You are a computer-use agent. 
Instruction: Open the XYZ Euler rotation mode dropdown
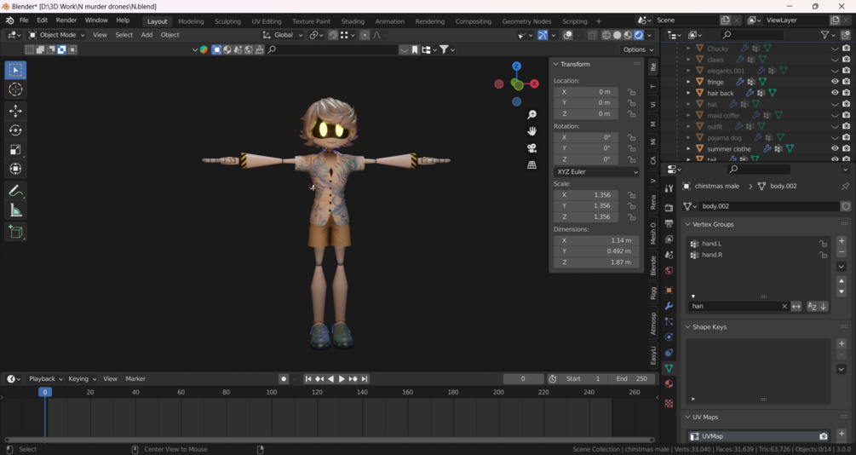click(596, 171)
